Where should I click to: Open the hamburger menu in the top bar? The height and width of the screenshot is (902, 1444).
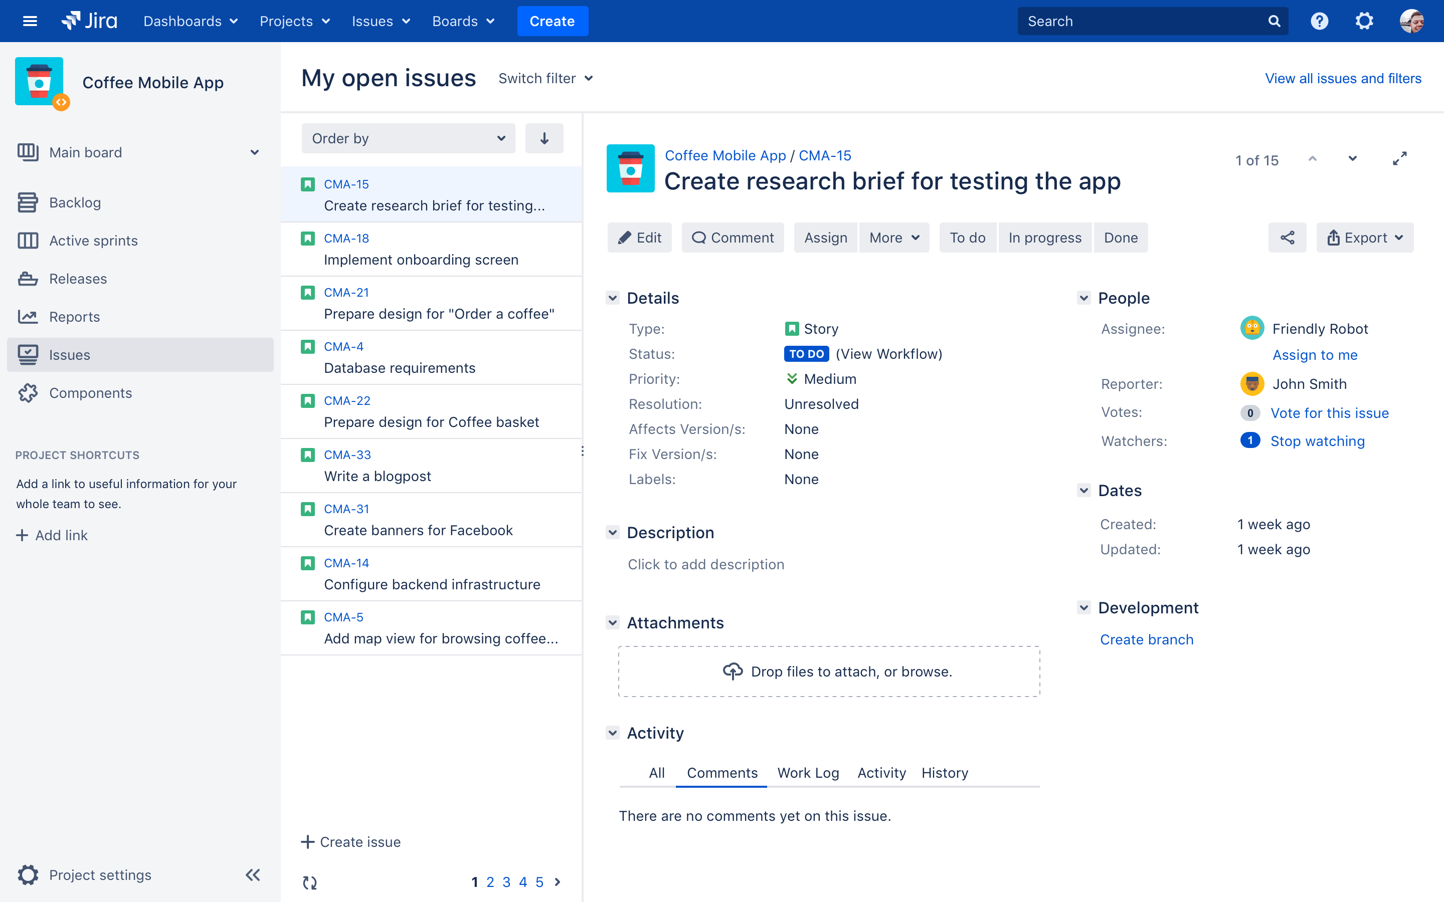pyautogui.click(x=29, y=21)
